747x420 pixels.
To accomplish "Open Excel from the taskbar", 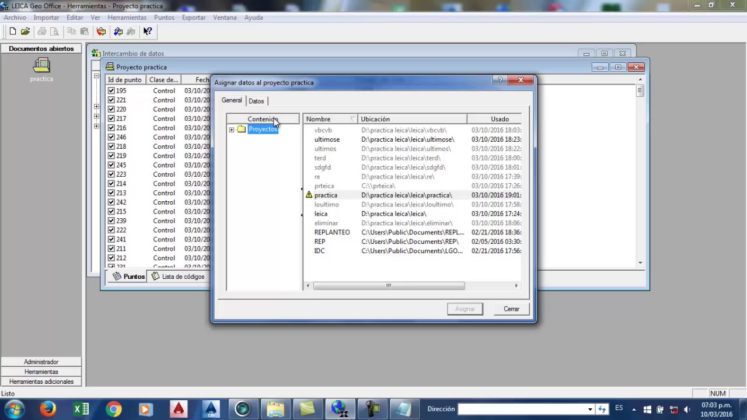I will coord(81,409).
